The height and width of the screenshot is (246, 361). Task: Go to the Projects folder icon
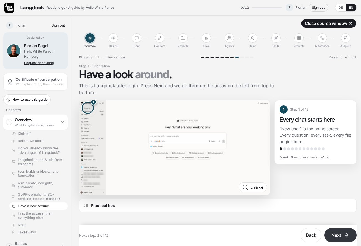(x=183, y=38)
